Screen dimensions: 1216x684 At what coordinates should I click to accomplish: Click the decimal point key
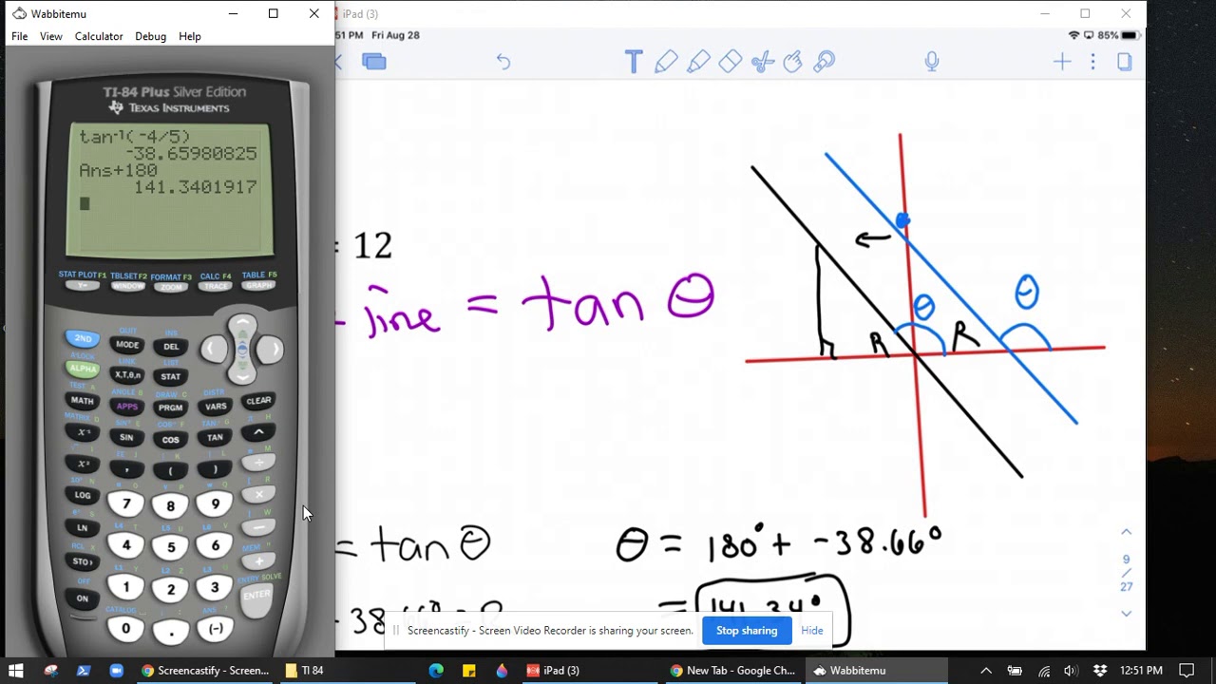pos(171,631)
